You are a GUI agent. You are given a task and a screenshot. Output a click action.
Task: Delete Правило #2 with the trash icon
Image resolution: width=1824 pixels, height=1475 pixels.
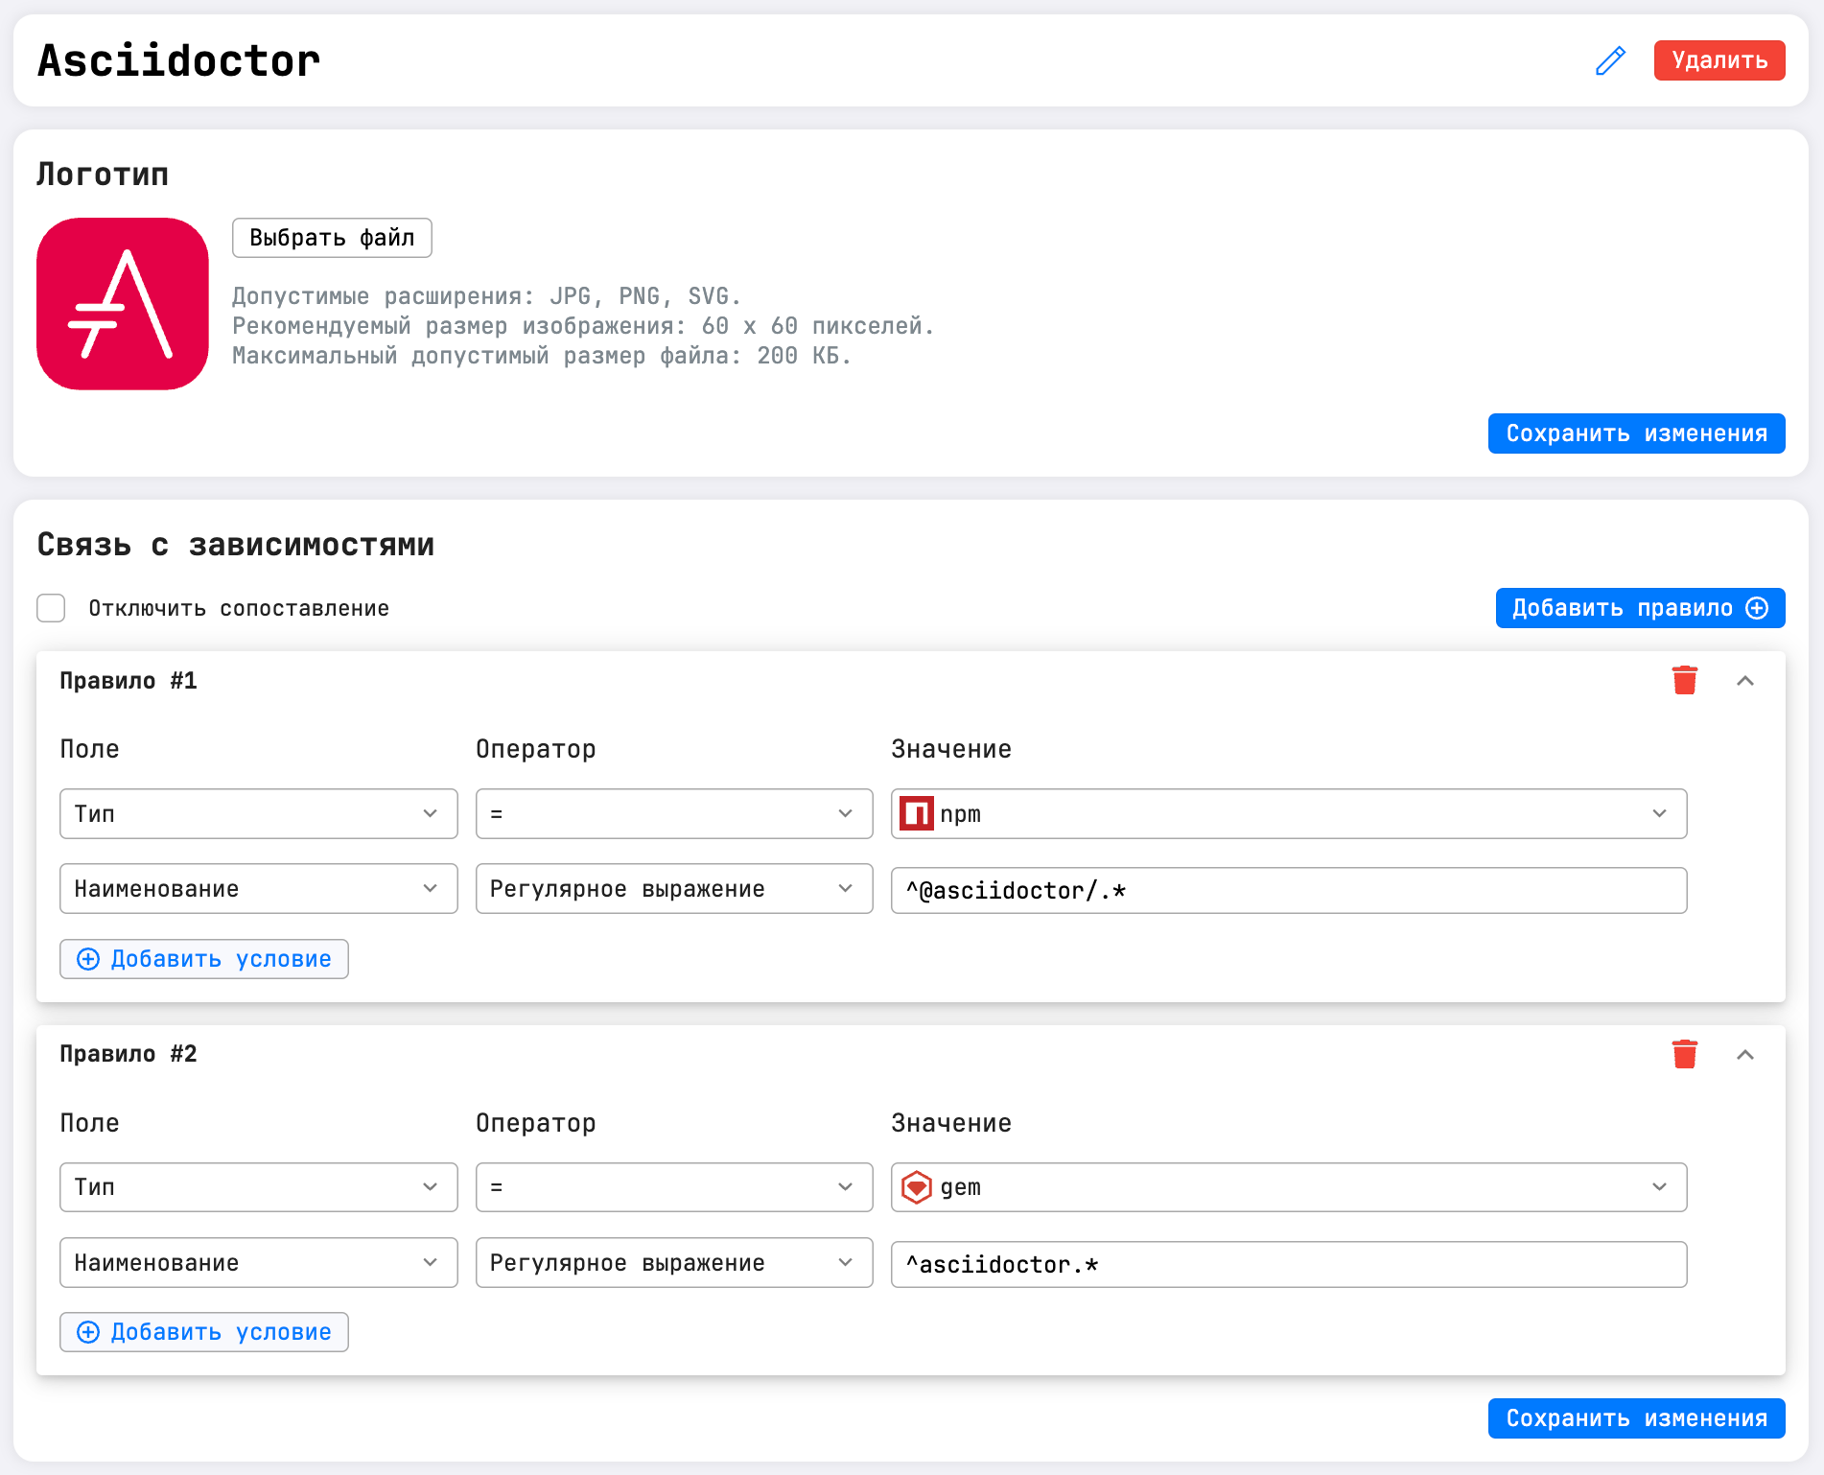[x=1685, y=1054]
